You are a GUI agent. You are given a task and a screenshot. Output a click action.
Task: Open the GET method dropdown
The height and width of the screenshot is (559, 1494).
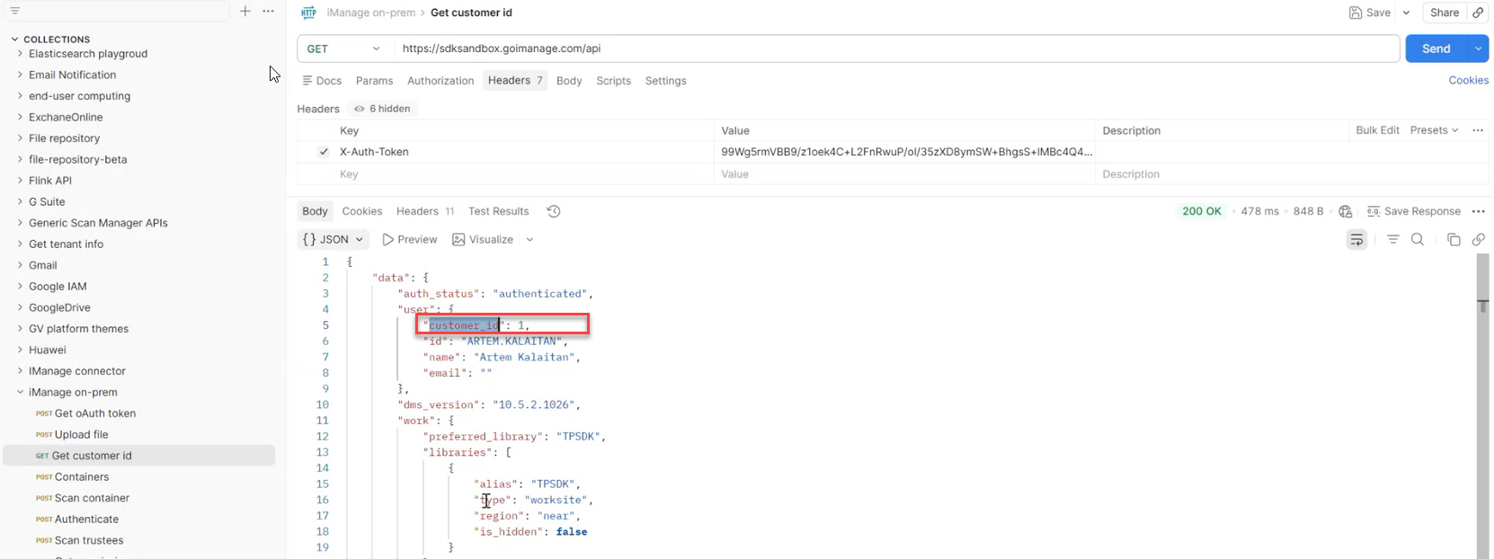(x=344, y=49)
